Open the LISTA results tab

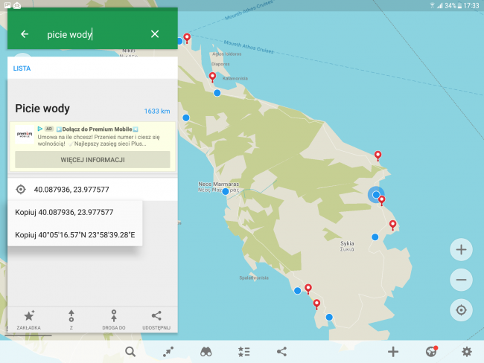coord(22,68)
